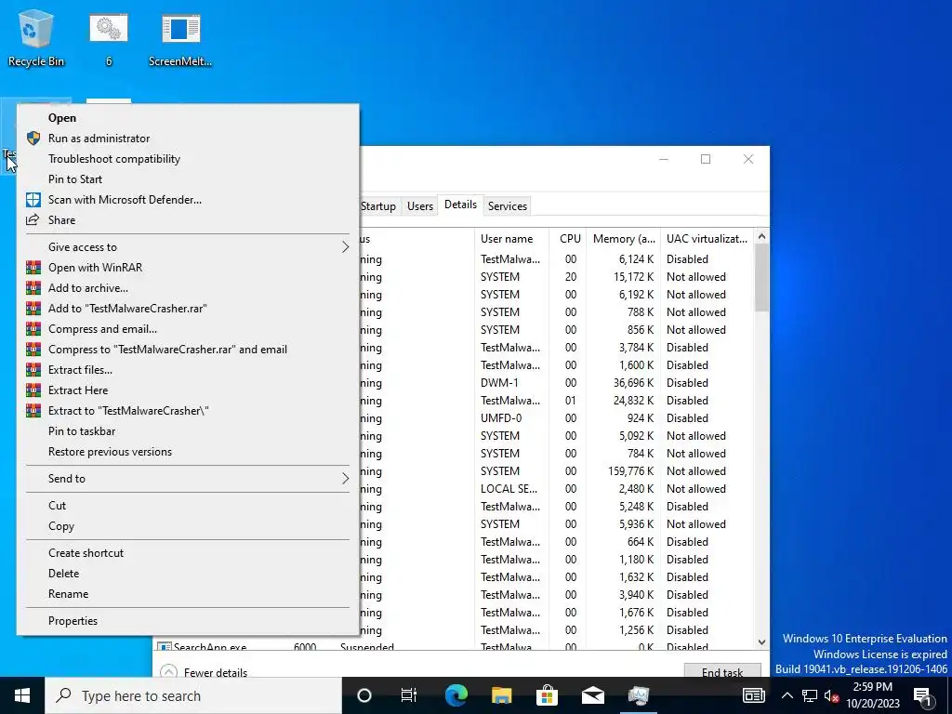This screenshot has height=714, width=952.
Task: Expand the Send to submenu
Action: pos(188,479)
